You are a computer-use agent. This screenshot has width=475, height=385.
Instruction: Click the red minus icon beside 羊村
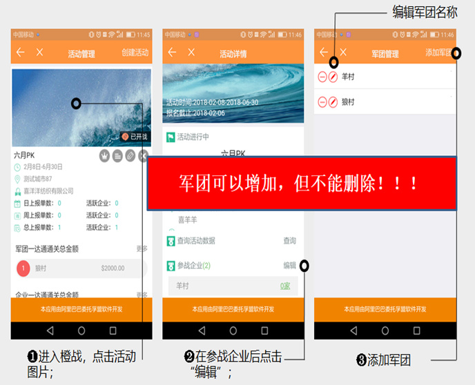tap(322, 77)
